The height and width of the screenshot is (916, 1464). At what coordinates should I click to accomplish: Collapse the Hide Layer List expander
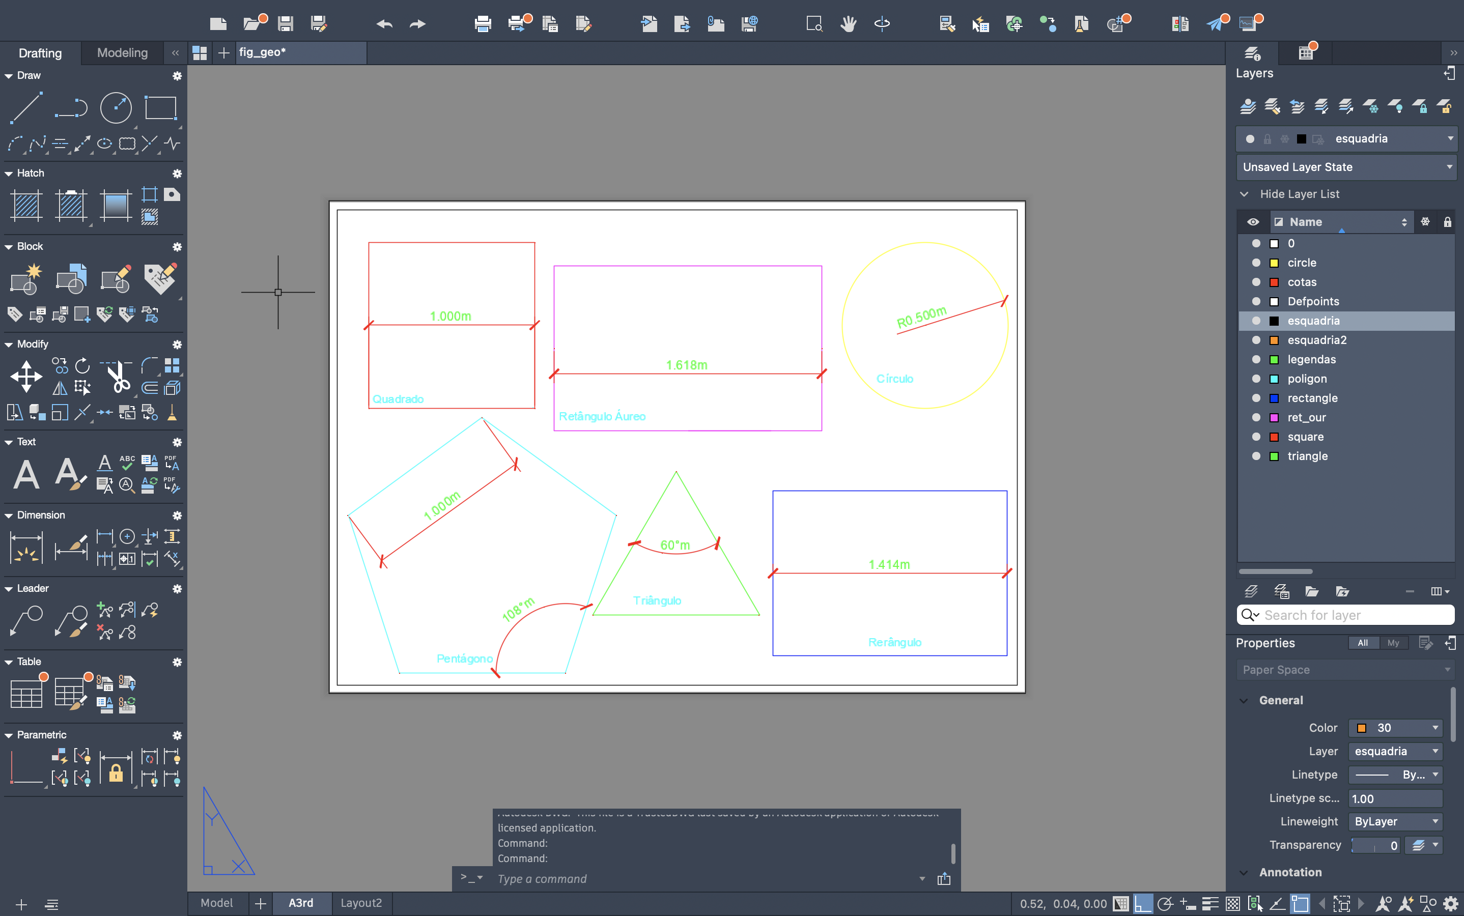pos(1245,194)
